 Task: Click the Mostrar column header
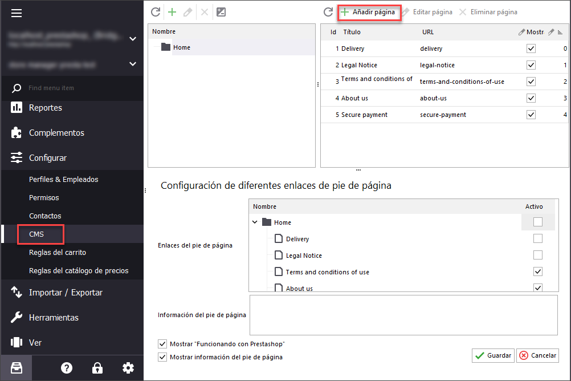[531, 32]
